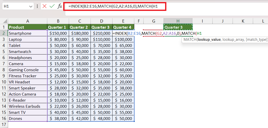Viewport: 268px width, 128px height.
Task: Click the MATCH function name in the tooltip
Action: click(190, 40)
